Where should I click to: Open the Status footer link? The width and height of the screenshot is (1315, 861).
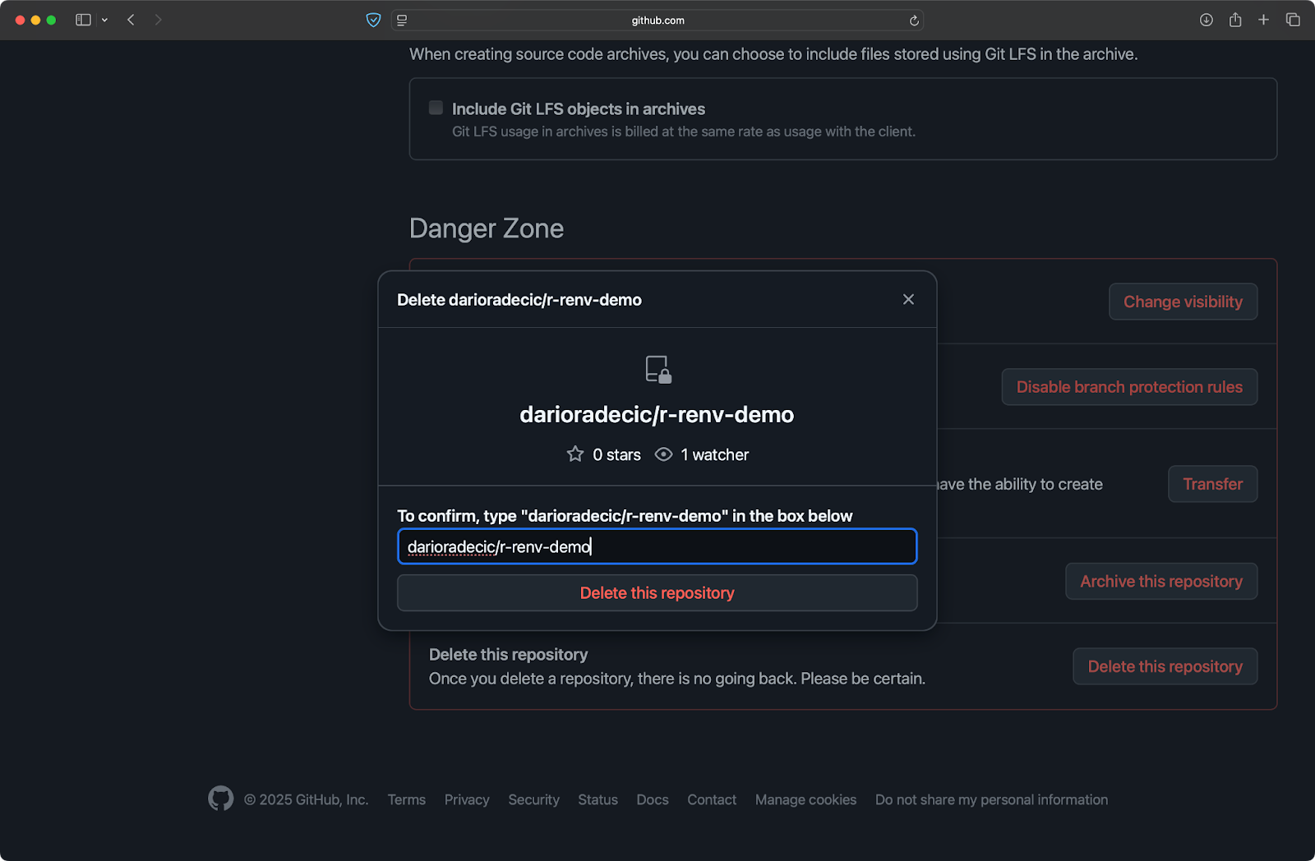[x=598, y=799]
